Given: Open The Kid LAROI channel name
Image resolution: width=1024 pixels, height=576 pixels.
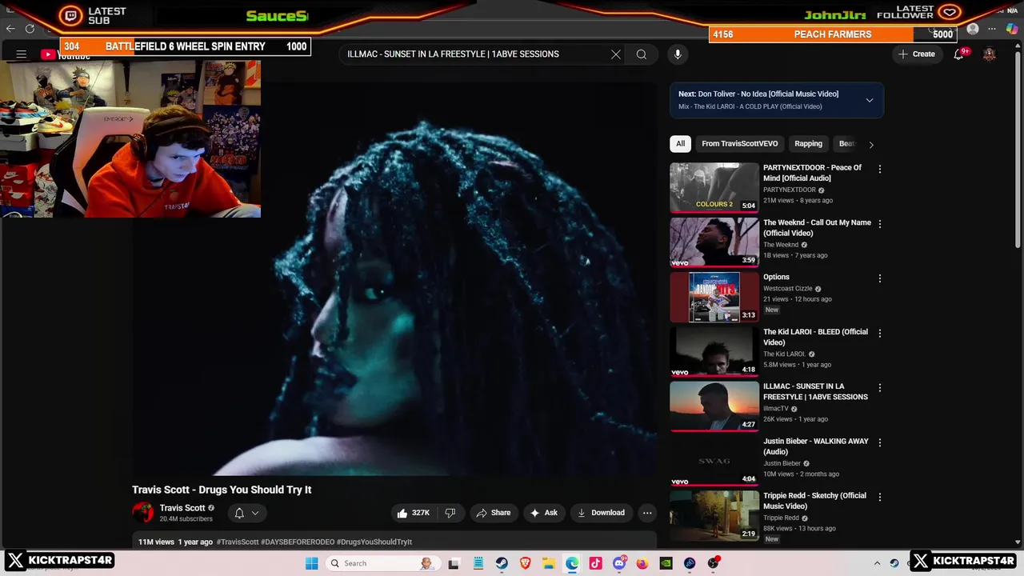Looking at the screenshot, I should coord(784,354).
